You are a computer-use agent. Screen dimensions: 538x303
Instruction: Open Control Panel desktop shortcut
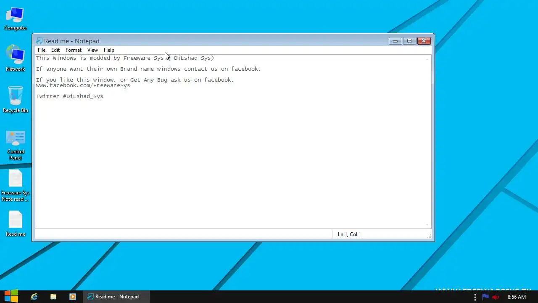coord(16,145)
